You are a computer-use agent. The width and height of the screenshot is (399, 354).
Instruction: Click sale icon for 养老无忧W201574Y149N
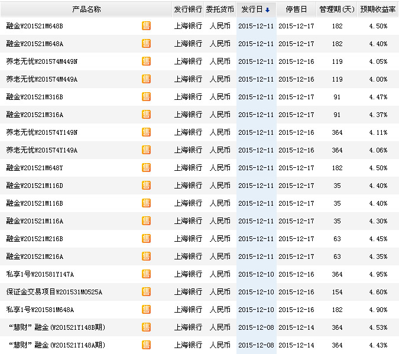click(147, 132)
